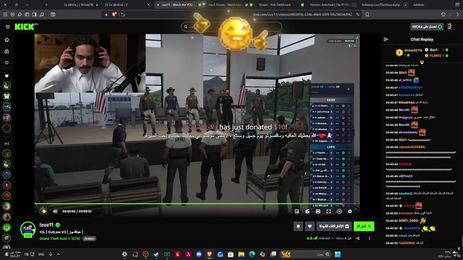Click username SONY_2000 in chat
Screen dimensions: 463x260
click(x=408, y=221)
